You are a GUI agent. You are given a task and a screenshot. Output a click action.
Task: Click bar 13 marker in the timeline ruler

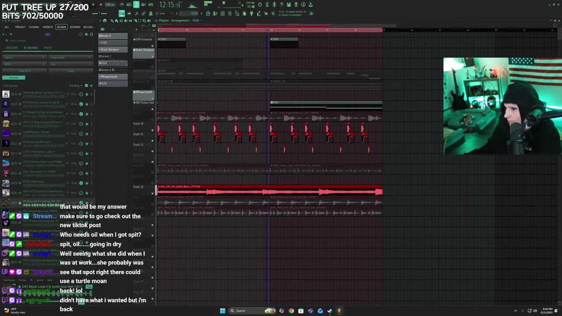click(271, 30)
